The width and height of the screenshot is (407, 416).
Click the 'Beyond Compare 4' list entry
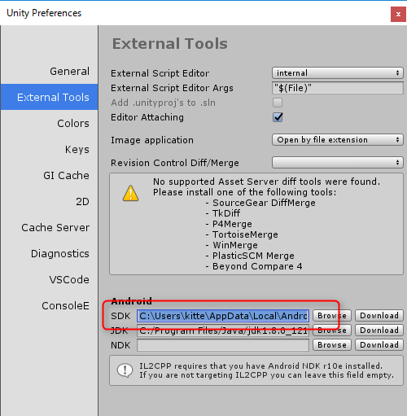(257, 266)
